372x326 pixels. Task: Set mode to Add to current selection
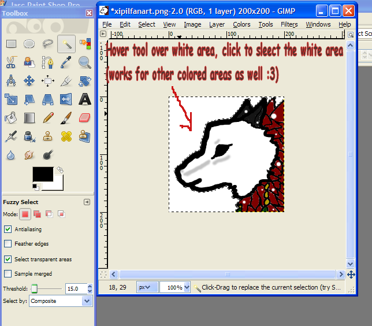click(x=37, y=214)
